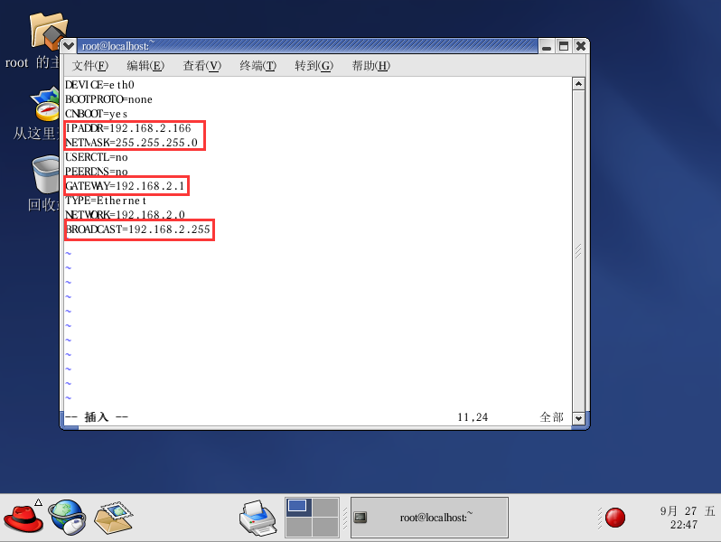
Task: Open the 帮助(H) menu
Action: (371, 66)
